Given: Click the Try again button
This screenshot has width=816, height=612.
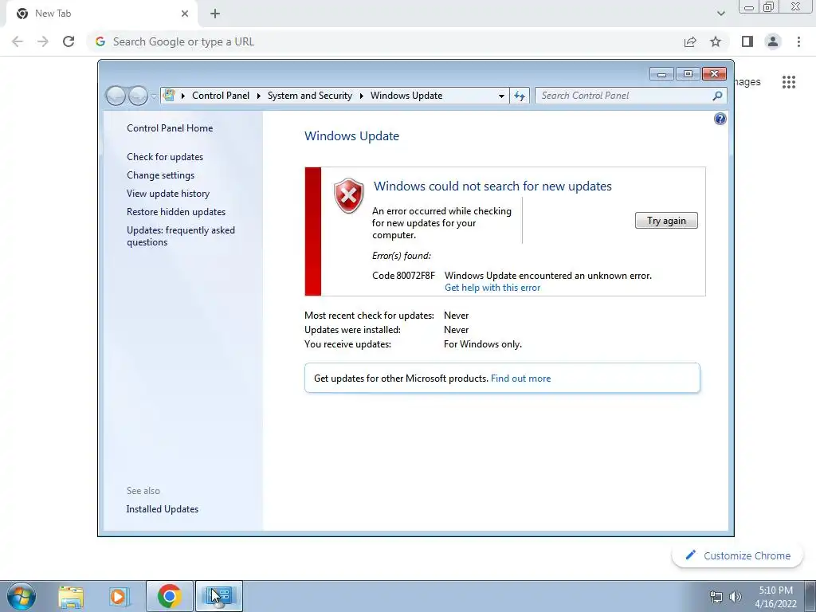Looking at the screenshot, I should pyautogui.click(x=666, y=221).
